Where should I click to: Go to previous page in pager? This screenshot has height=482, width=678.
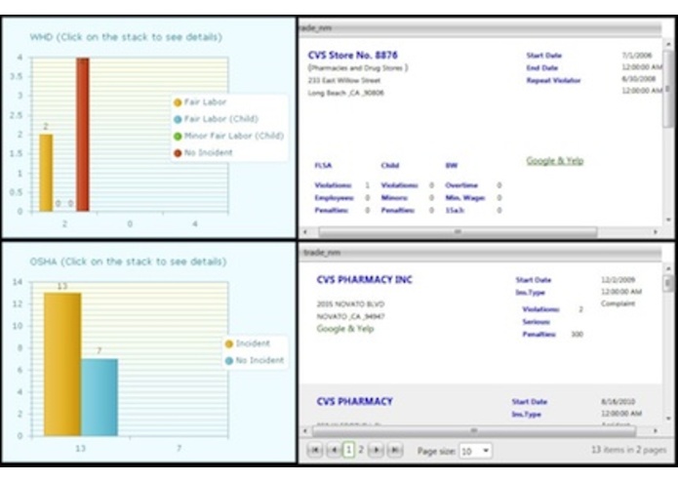click(334, 450)
